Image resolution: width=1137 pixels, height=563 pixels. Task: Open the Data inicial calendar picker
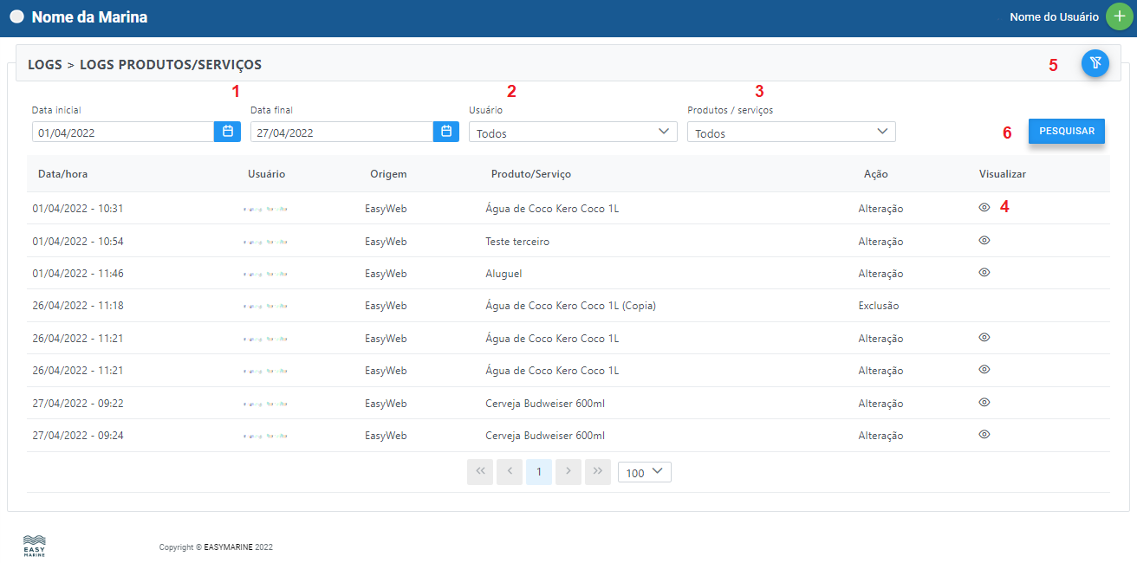click(x=228, y=132)
